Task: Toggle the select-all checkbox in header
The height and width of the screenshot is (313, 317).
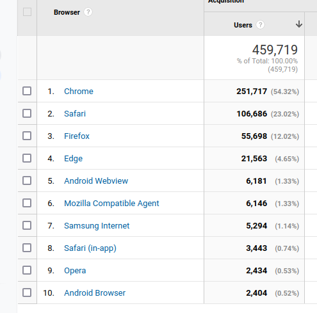Action: click(27, 12)
